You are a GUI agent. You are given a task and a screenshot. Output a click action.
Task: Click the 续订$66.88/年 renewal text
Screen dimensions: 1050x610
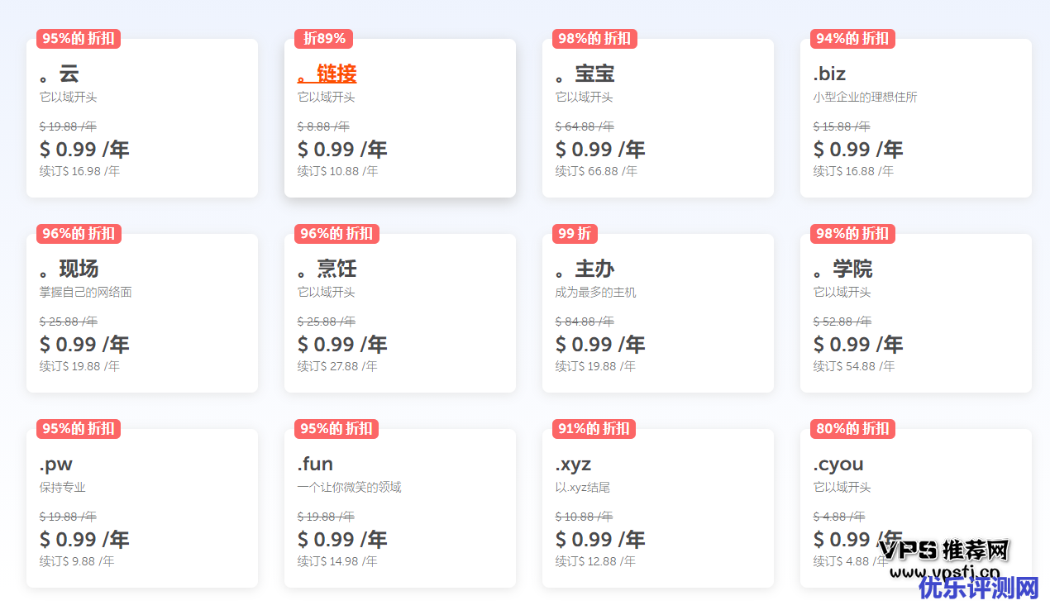[x=596, y=171]
